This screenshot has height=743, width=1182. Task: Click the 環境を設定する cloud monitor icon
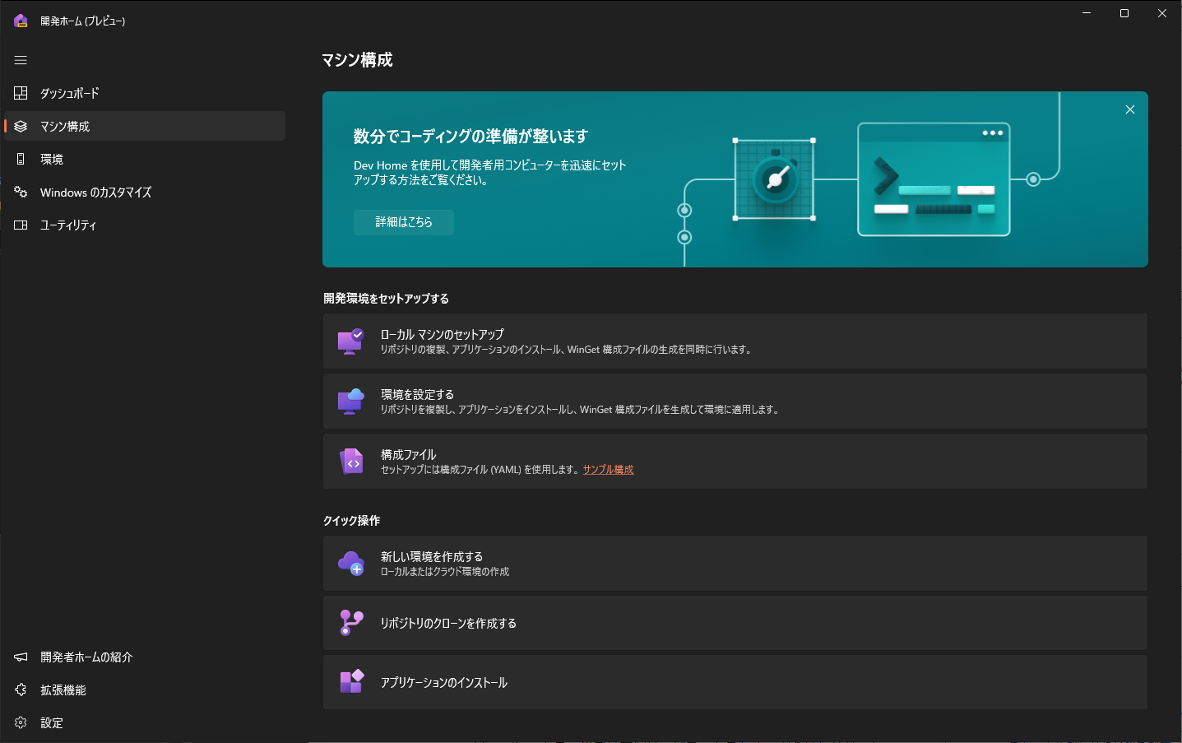351,402
